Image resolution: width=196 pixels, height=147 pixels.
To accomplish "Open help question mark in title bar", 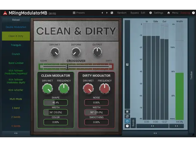I will point(193,13).
